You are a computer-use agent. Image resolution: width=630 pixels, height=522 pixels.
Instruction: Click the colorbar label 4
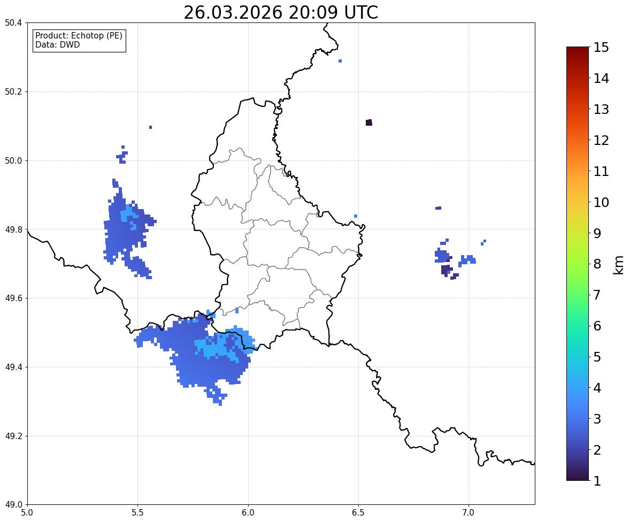click(597, 388)
